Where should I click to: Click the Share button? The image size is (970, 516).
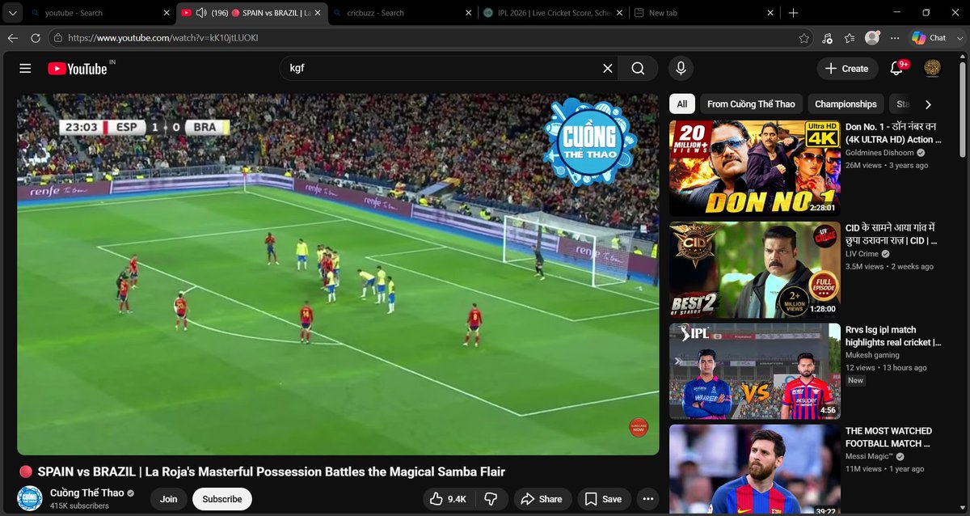(542, 499)
